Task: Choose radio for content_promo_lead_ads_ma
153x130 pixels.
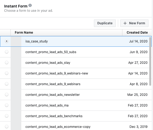Action: pyautogui.click(x=7, y=105)
